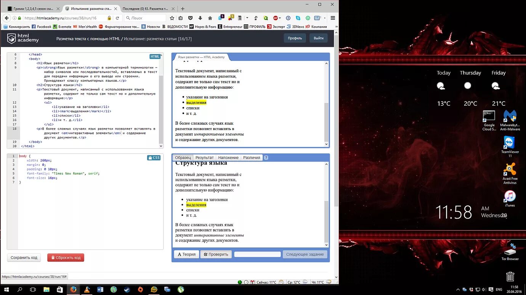Toggle the Наложение comparison mode

(x=228, y=157)
